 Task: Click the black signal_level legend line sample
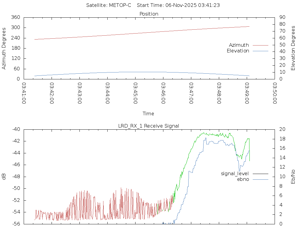[x=260, y=174]
